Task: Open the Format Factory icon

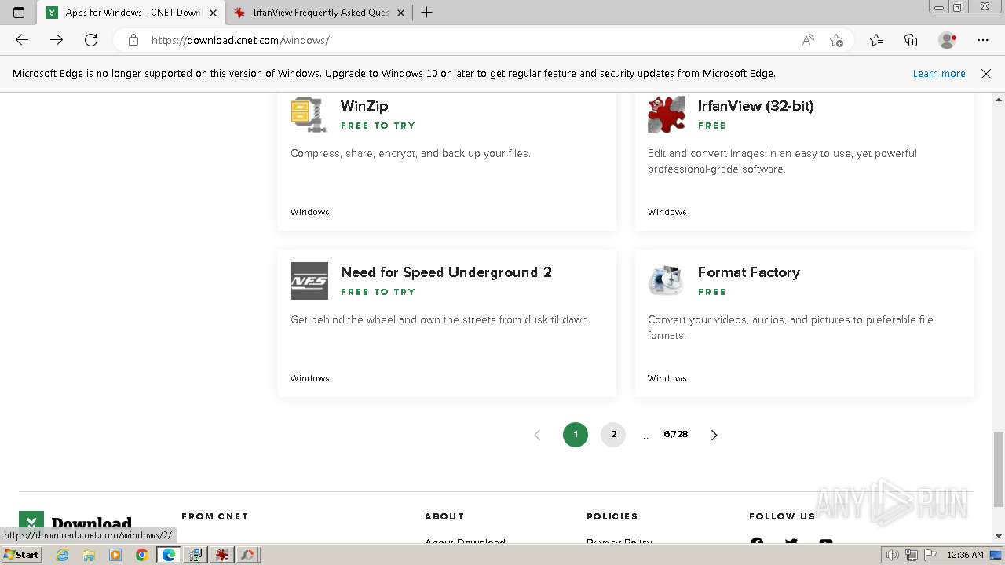Action: click(x=667, y=281)
